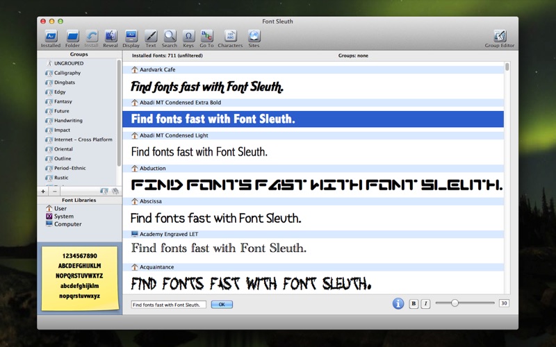Viewport: 556px width, 347px height.
Task: Add a new group with plus button
Action: click(x=43, y=192)
